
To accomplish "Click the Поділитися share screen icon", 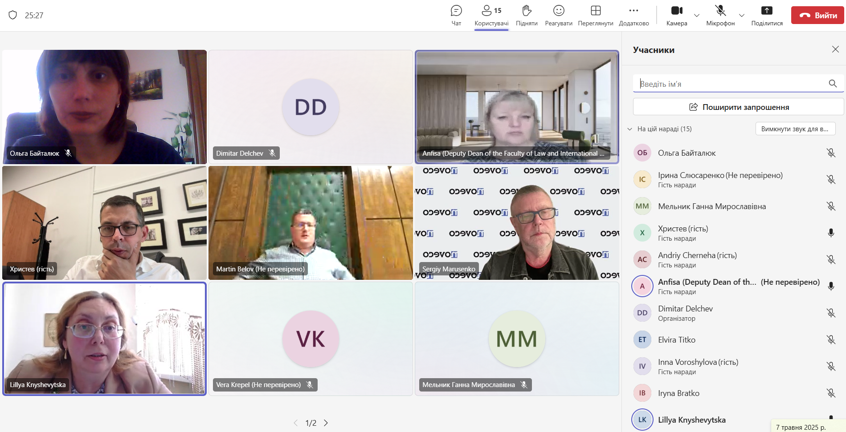I will pos(767,15).
